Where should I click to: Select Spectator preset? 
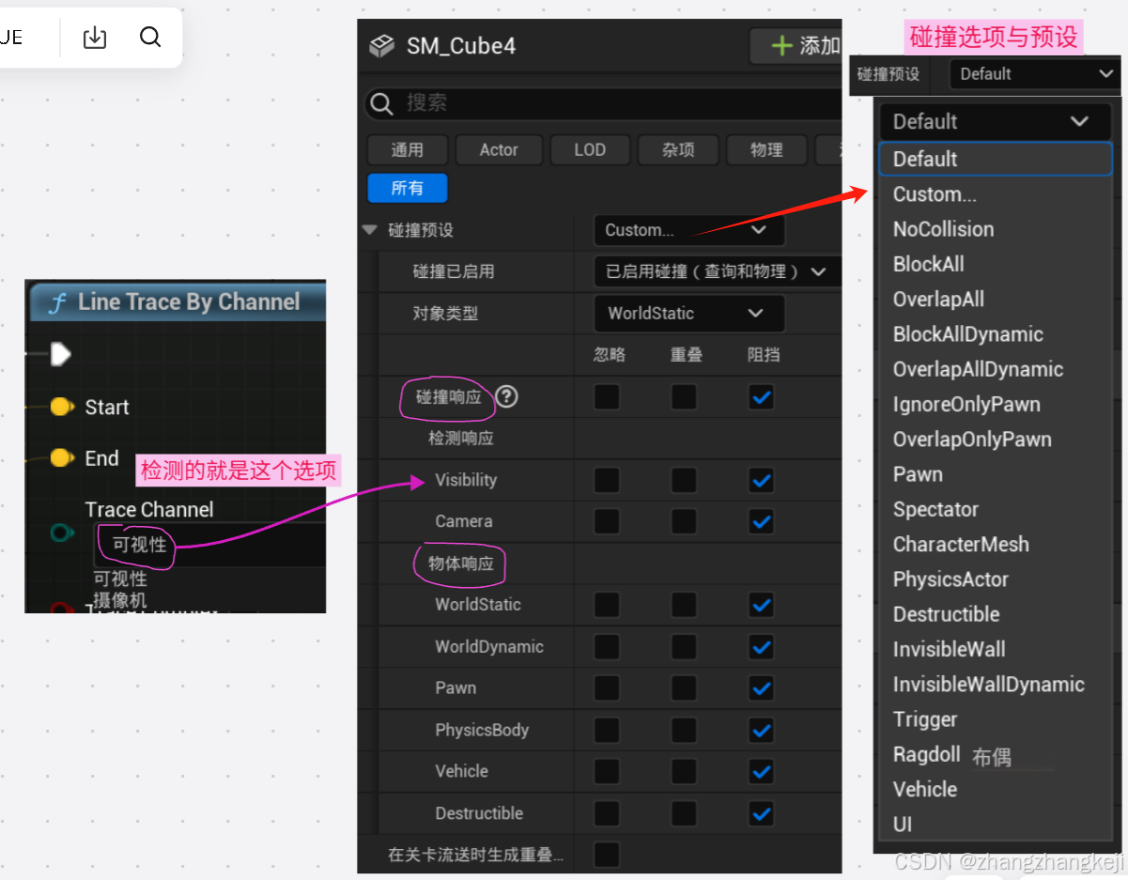click(996, 509)
